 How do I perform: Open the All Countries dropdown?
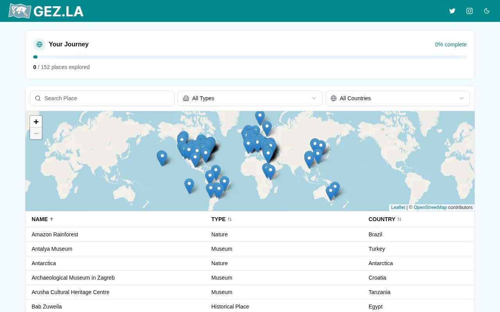point(398,98)
